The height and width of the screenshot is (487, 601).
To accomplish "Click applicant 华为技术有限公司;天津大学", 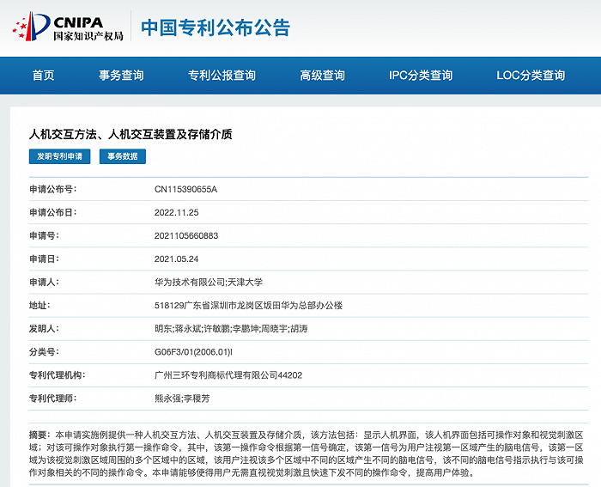I will click(x=209, y=283).
